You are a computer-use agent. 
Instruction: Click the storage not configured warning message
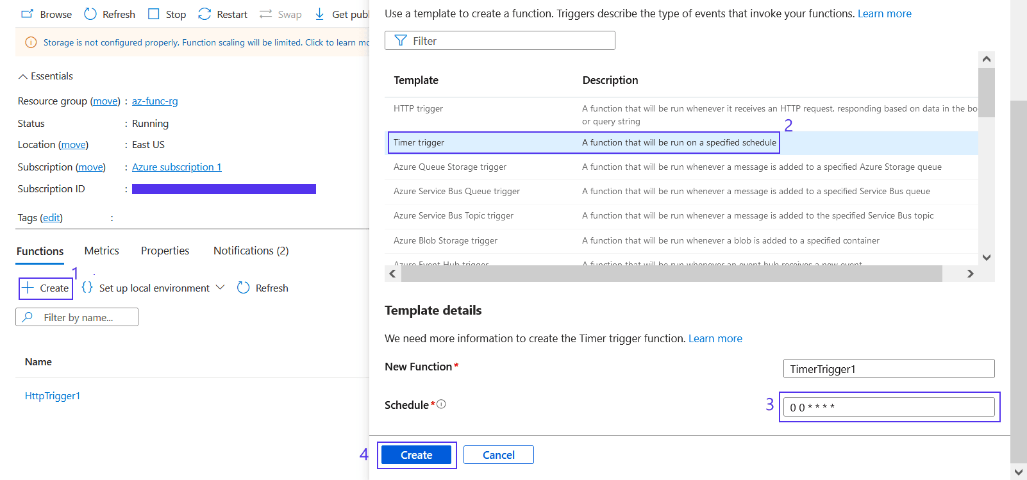(206, 42)
